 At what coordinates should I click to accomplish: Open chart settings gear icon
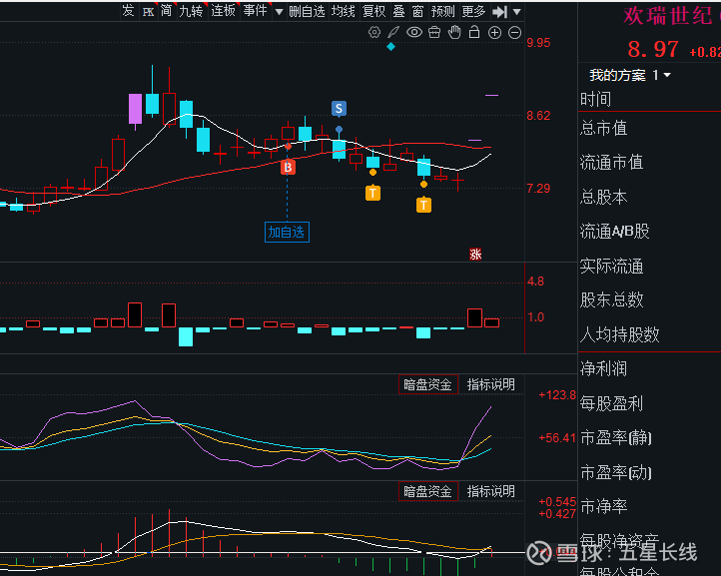(x=374, y=32)
